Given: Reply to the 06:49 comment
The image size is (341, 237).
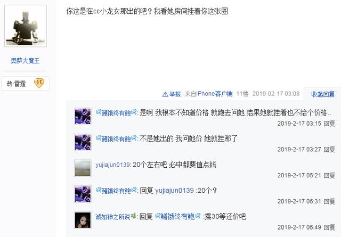Looking at the screenshot, I should click(x=329, y=227).
